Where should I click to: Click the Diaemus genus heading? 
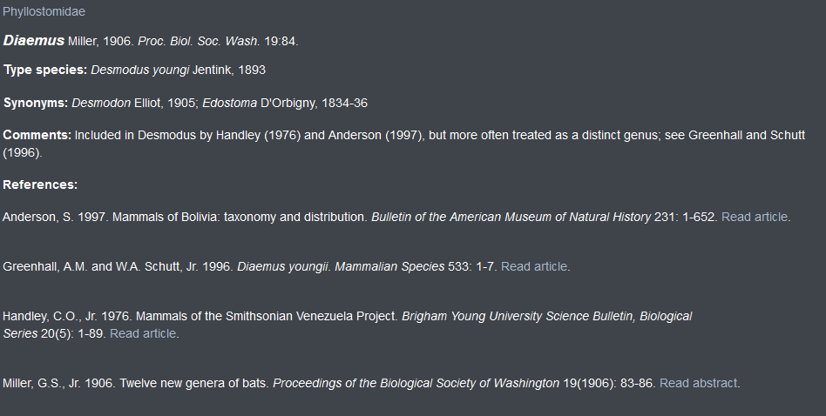click(34, 41)
